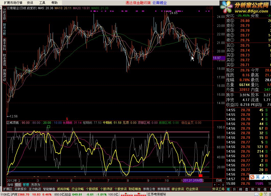The image size is (271, 196).
Task: Open the 工具 menu
Action: click(42, 3)
